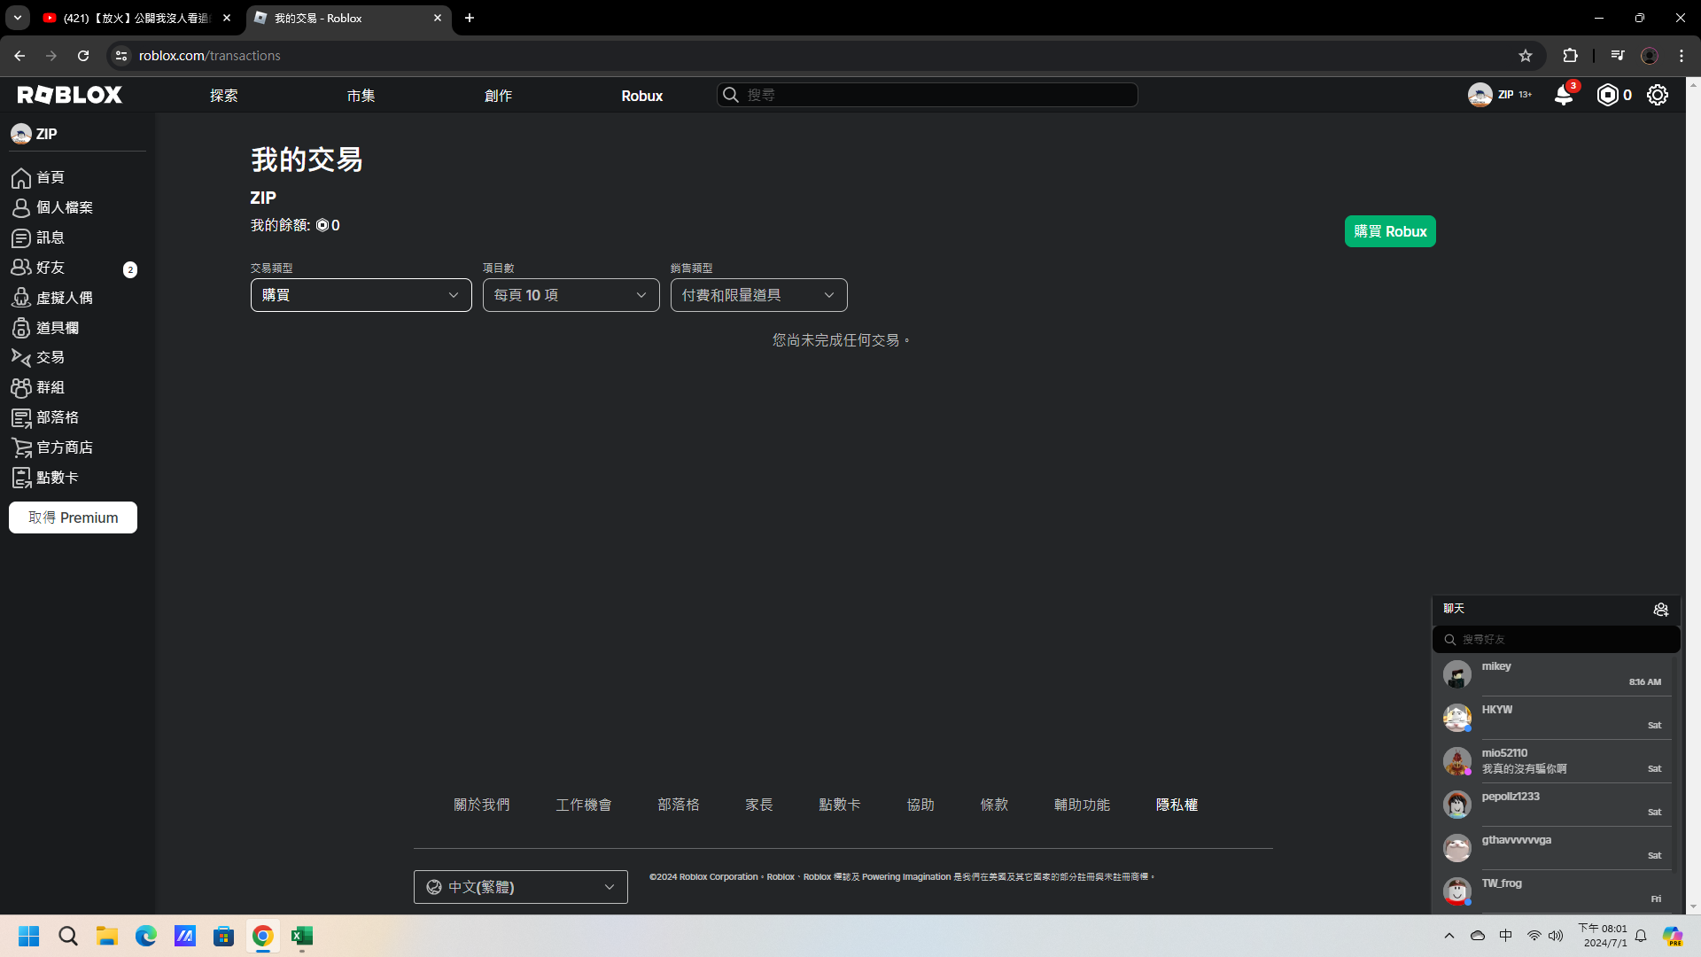Open the settings gear icon
Viewport: 1701px width, 957px height.
[x=1658, y=95]
